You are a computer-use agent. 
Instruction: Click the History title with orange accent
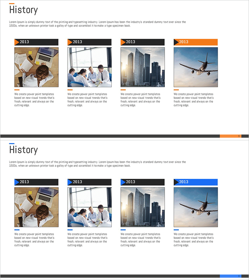(23, 10)
